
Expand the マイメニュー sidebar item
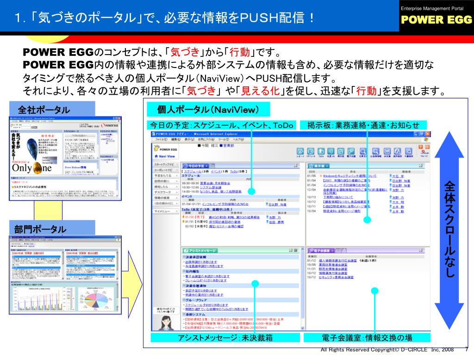166,211
